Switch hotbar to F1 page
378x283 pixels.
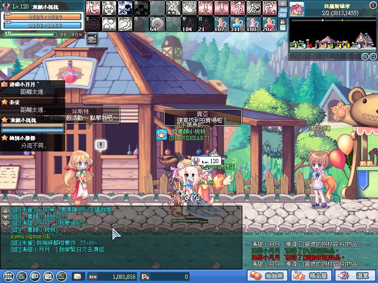[283, 10]
